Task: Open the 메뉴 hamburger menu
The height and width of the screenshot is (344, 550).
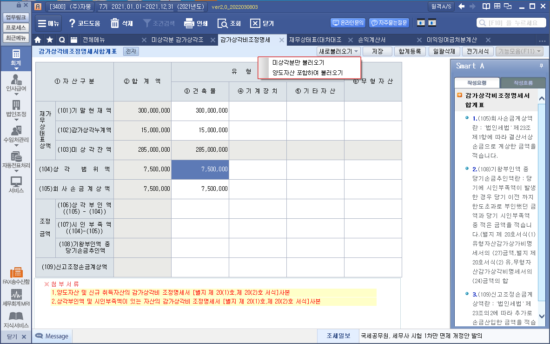Action: (x=48, y=24)
